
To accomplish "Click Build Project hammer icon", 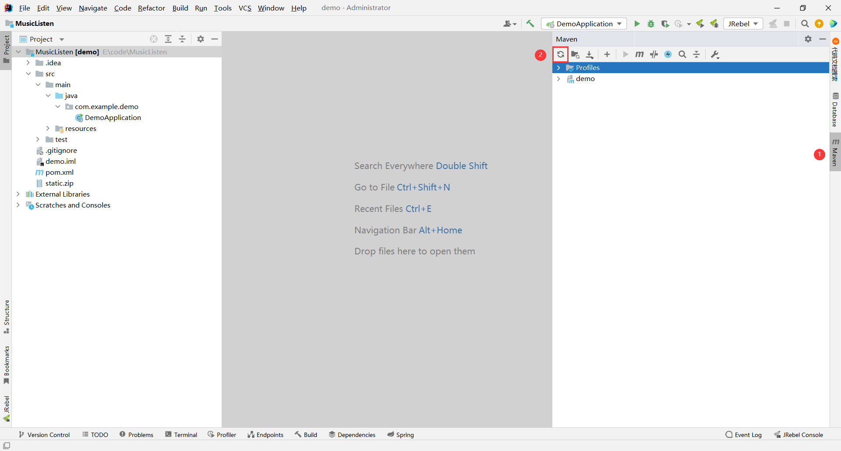I will pyautogui.click(x=530, y=24).
